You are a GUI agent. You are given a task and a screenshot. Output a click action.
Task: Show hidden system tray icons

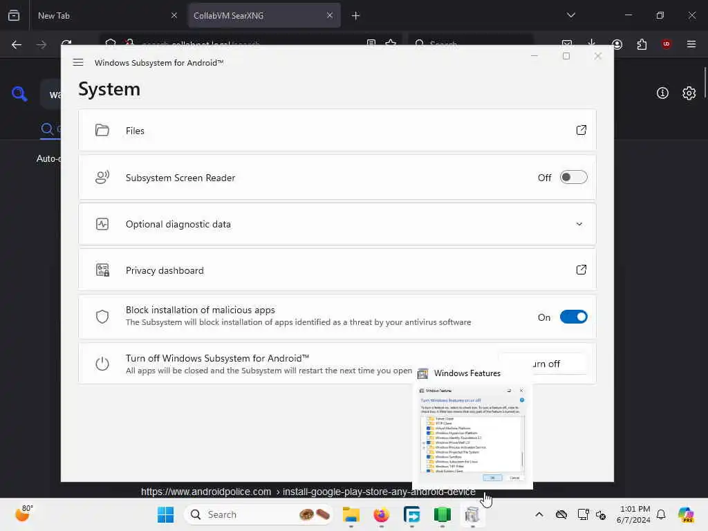coord(539,514)
